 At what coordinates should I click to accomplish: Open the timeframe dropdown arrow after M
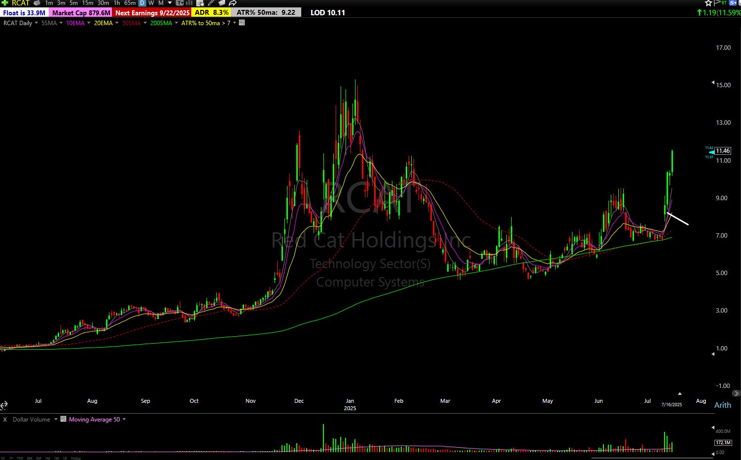[x=170, y=3]
